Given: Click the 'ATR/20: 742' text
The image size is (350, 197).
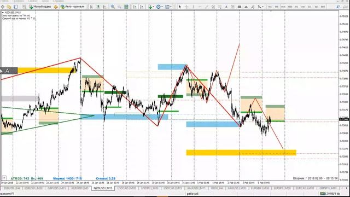Looking at the screenshot, I should pos(20,178).
